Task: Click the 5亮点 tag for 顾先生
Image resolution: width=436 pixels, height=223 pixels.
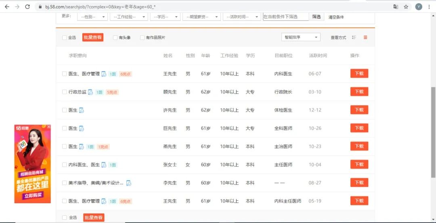Action: pyautogui.click(x=112, y=92)
